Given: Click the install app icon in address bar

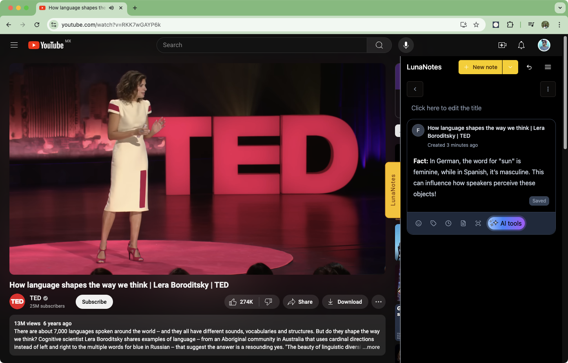Looking at the screenshot, I should [464, 25].
